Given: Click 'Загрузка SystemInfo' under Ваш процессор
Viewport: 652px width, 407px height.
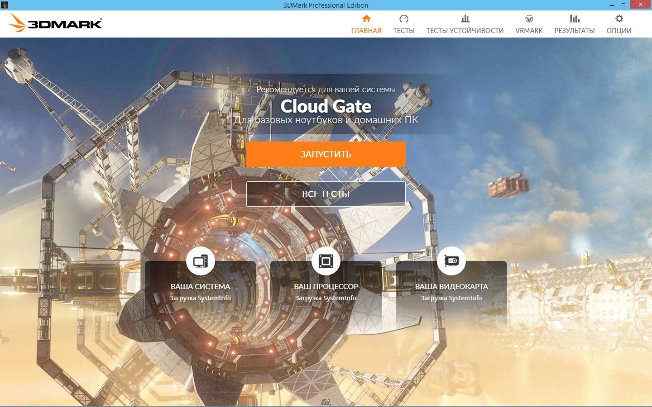Looking at the screenshot, I should click(x=326, y=298).
